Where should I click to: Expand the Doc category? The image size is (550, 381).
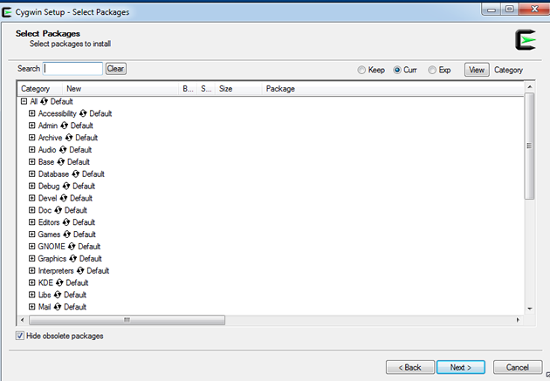click(32, 210)
